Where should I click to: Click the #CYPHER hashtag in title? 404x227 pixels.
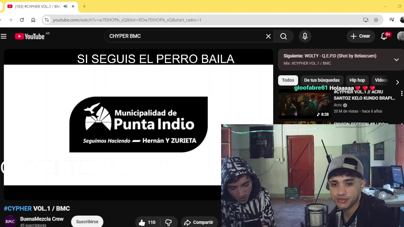(18, 208)
